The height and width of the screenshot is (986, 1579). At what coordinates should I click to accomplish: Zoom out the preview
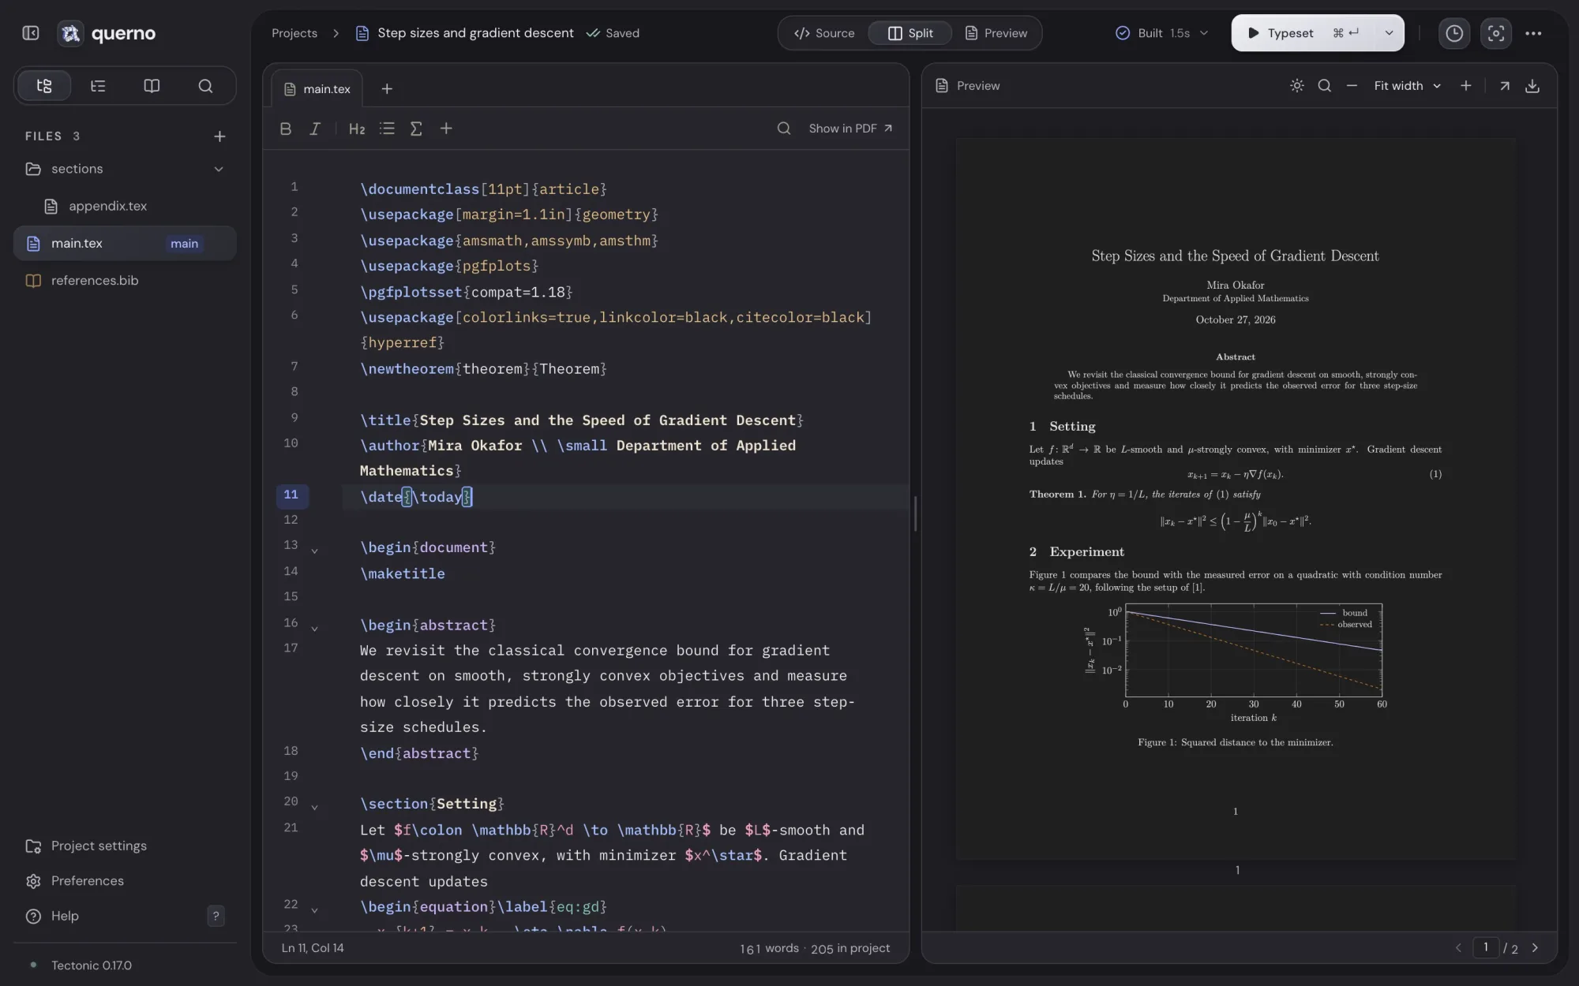(1352, 86)
